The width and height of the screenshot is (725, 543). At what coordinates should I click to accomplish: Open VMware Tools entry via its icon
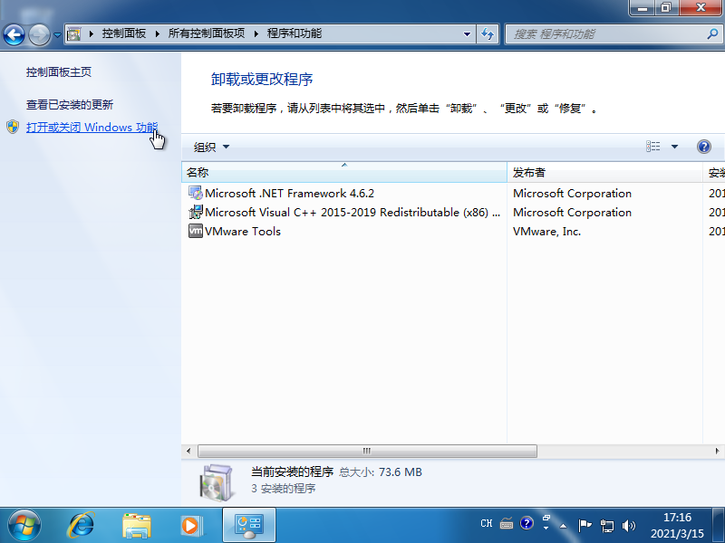pyautogui.click(x=195, y=231)
